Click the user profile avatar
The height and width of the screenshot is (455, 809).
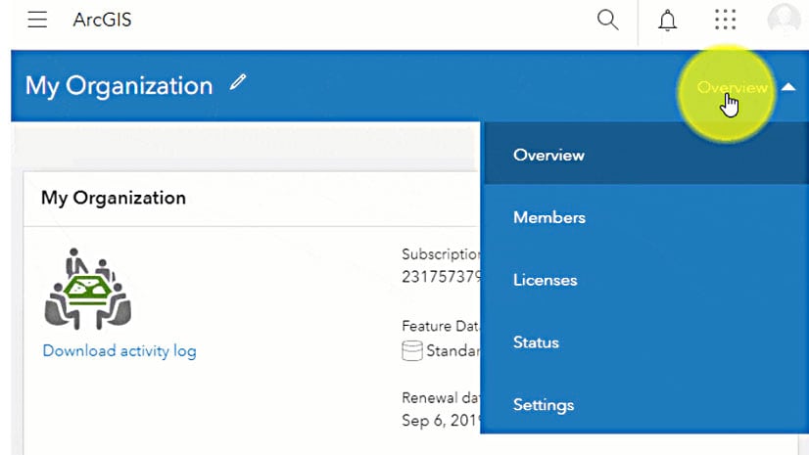pyautogui.click(x=784, y=20)
